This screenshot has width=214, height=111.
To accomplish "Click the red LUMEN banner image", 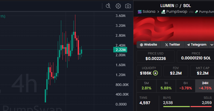I will [x=174, y=29].
